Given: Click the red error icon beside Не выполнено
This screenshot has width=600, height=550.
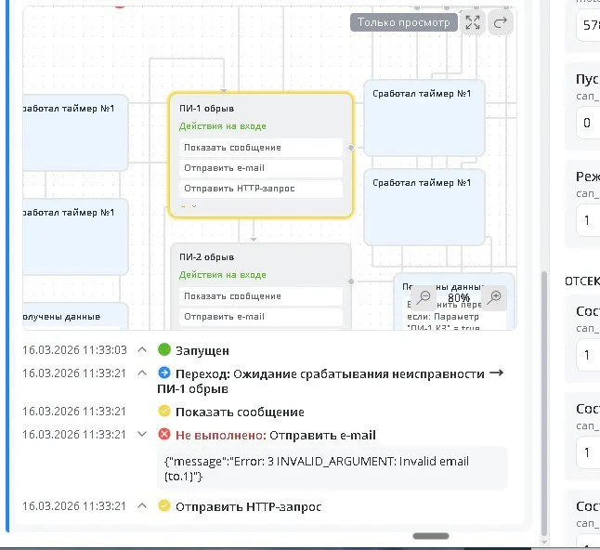Looking at the screenshot, I should [164, 434].
